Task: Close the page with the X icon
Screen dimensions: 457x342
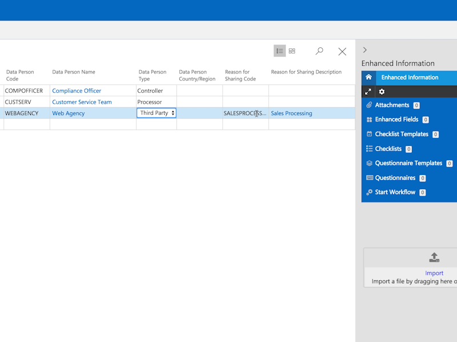Action: pos(342,51)
